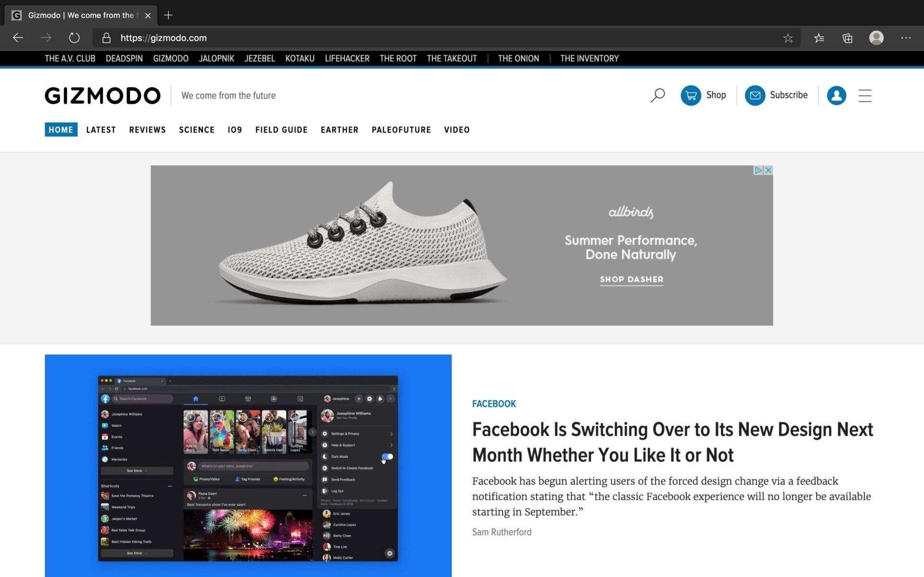924x577 pixels.
Task: Open the Subscribe envelope icon
Action: pyautogui.click(x=755, y=95)
